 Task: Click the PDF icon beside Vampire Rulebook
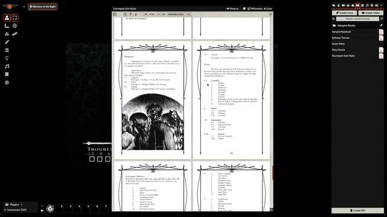click(381, 32)
